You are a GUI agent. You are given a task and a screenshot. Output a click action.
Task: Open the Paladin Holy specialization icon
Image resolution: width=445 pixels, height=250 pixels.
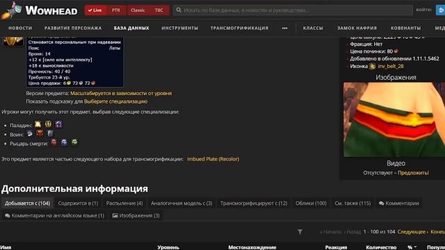click(38, 124)
